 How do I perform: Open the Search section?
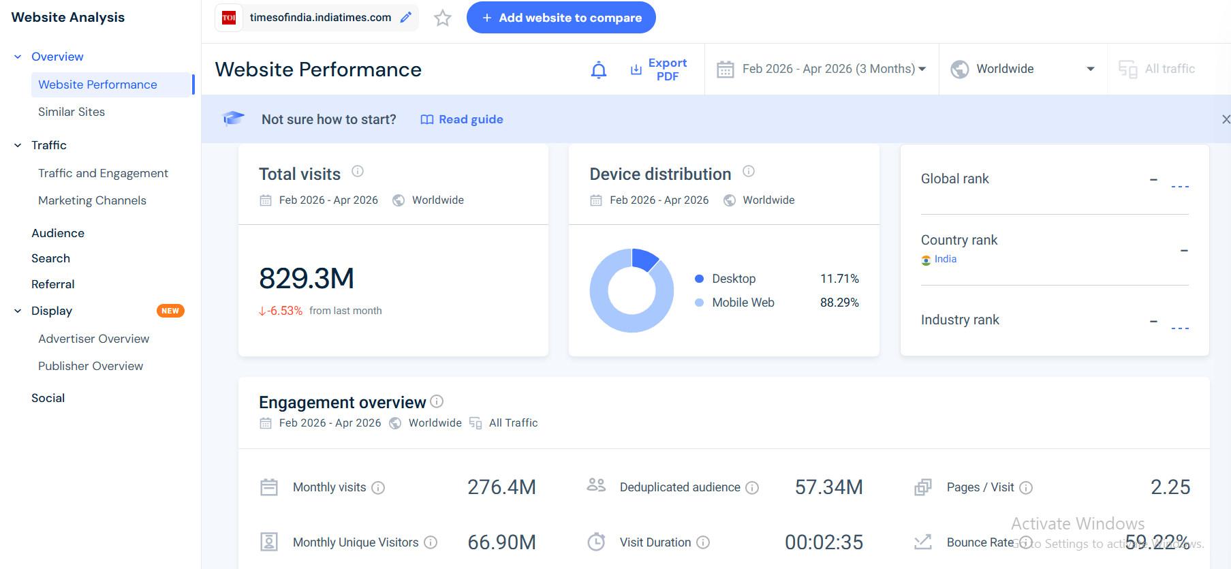point(50,258)
